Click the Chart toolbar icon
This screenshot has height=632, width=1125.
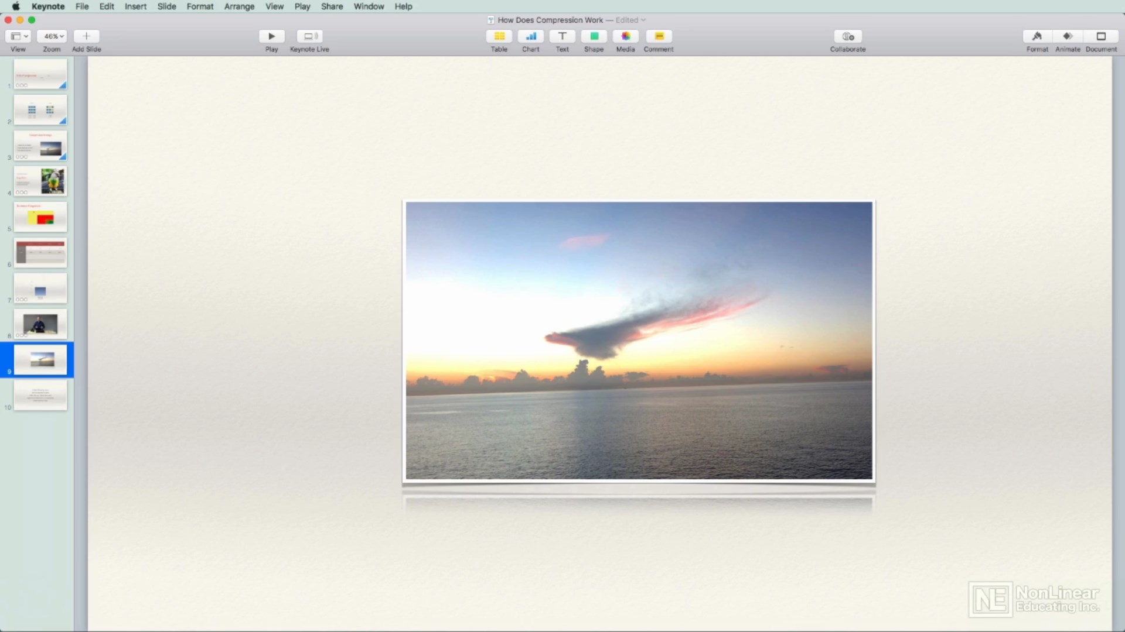[531, 36]
